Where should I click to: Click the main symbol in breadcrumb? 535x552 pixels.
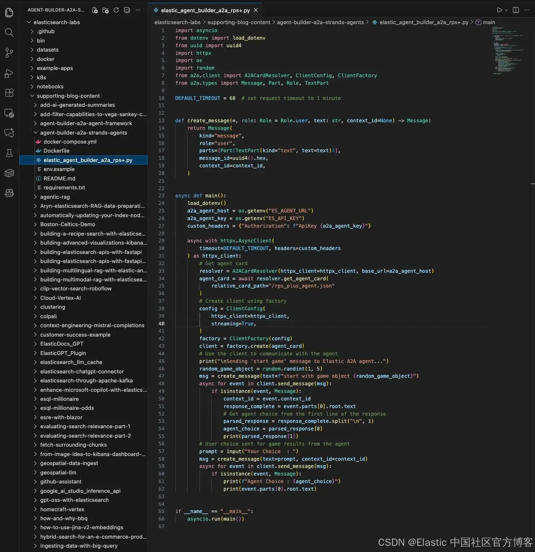pos(489,22)
